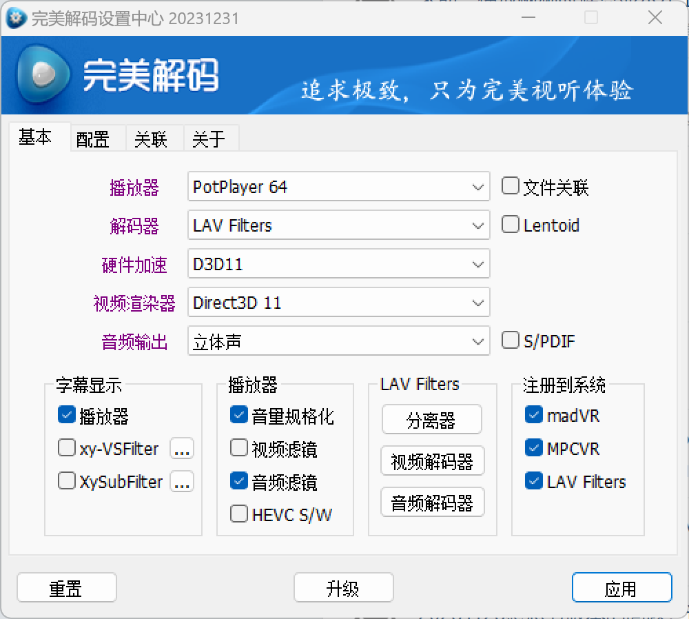Check the HEVC S/W checkbox
Image resolution: width=689 pixels, height=619 pixels.
tap(238, 514)
